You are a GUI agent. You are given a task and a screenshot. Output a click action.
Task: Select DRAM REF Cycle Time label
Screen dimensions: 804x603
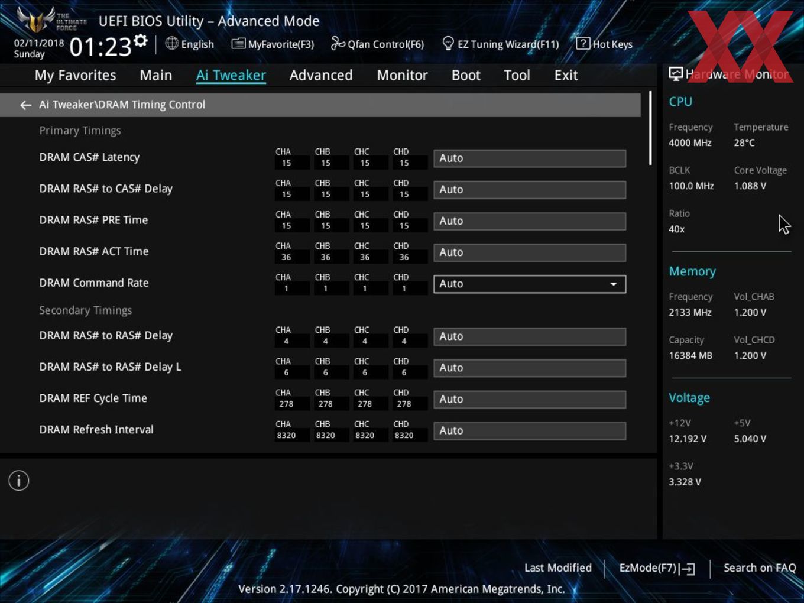[93, 398]
